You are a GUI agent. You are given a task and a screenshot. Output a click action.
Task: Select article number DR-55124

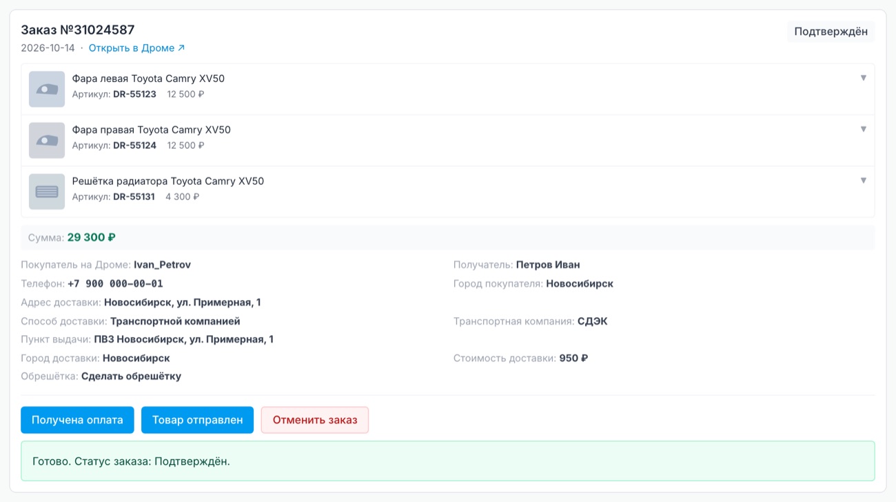click(x=134, y=145)
